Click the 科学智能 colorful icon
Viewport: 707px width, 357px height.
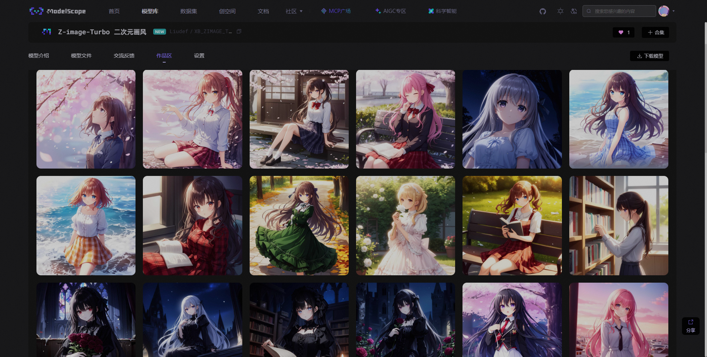431,11
